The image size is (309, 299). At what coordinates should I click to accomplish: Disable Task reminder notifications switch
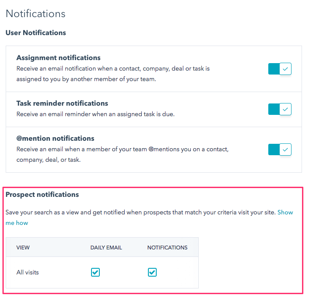[280, 109]
